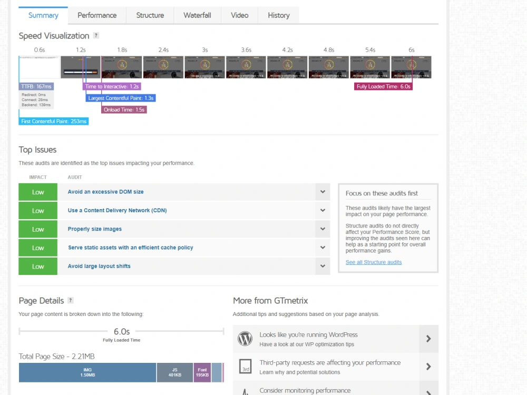Image resolution: width=527 pixels, height=395 pixels.
Task: Click the 4.2s filmstrip frame
Action: point(287,67)
